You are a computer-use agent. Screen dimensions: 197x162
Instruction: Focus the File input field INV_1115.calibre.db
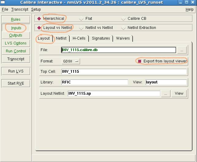118,50
